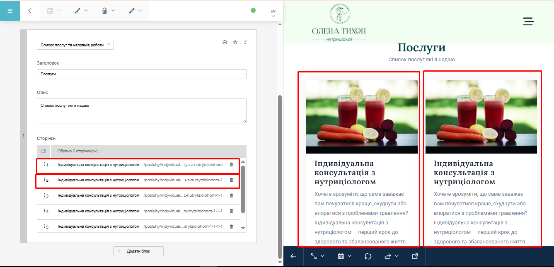Click the trash can icon in the top toolbar

pyautogui.click(x=105, y=11)
